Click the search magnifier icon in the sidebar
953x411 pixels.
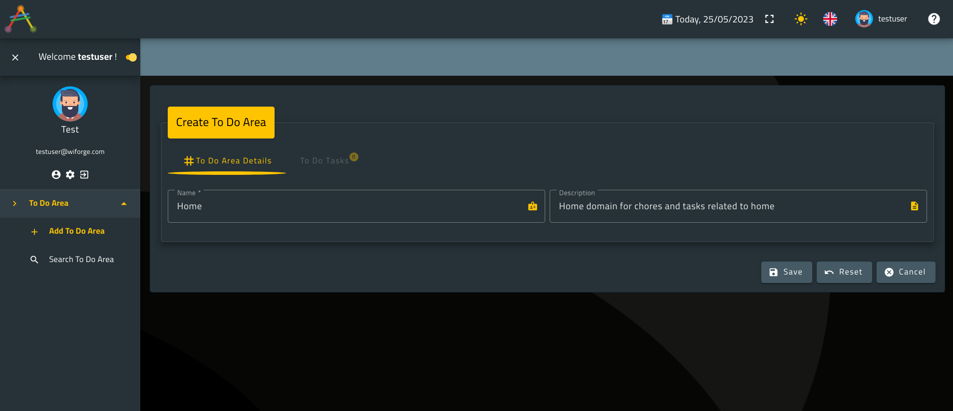[34, 260]
